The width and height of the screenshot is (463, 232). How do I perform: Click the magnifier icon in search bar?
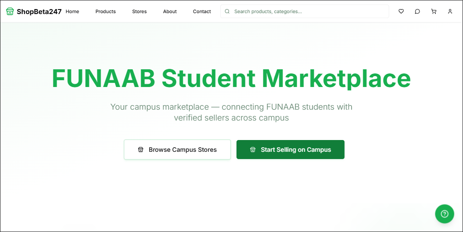click(227, 11)
